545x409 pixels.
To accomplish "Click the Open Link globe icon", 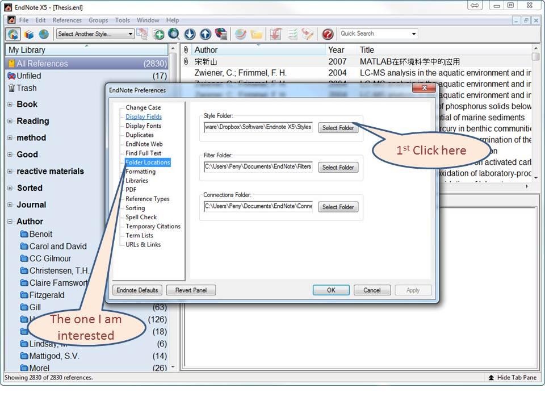I will coord(241,34).
